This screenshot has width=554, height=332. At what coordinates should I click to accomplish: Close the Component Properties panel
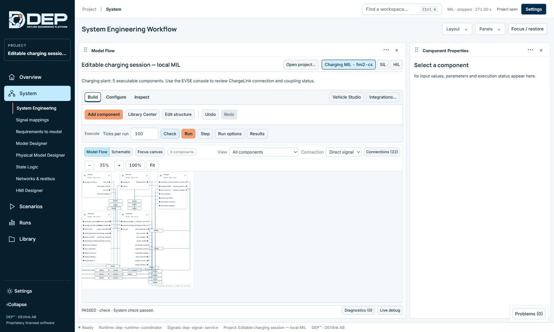point(541,50)
